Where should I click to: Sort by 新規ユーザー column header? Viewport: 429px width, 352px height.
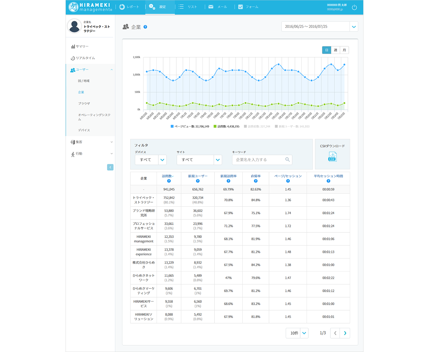pyautogui.click(x=198, y=176)
